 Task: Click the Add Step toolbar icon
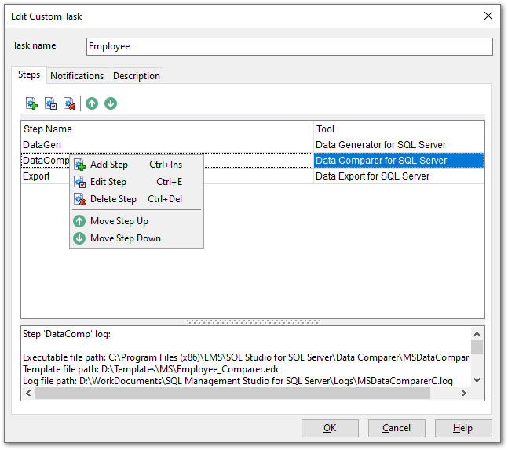[31, 103]
